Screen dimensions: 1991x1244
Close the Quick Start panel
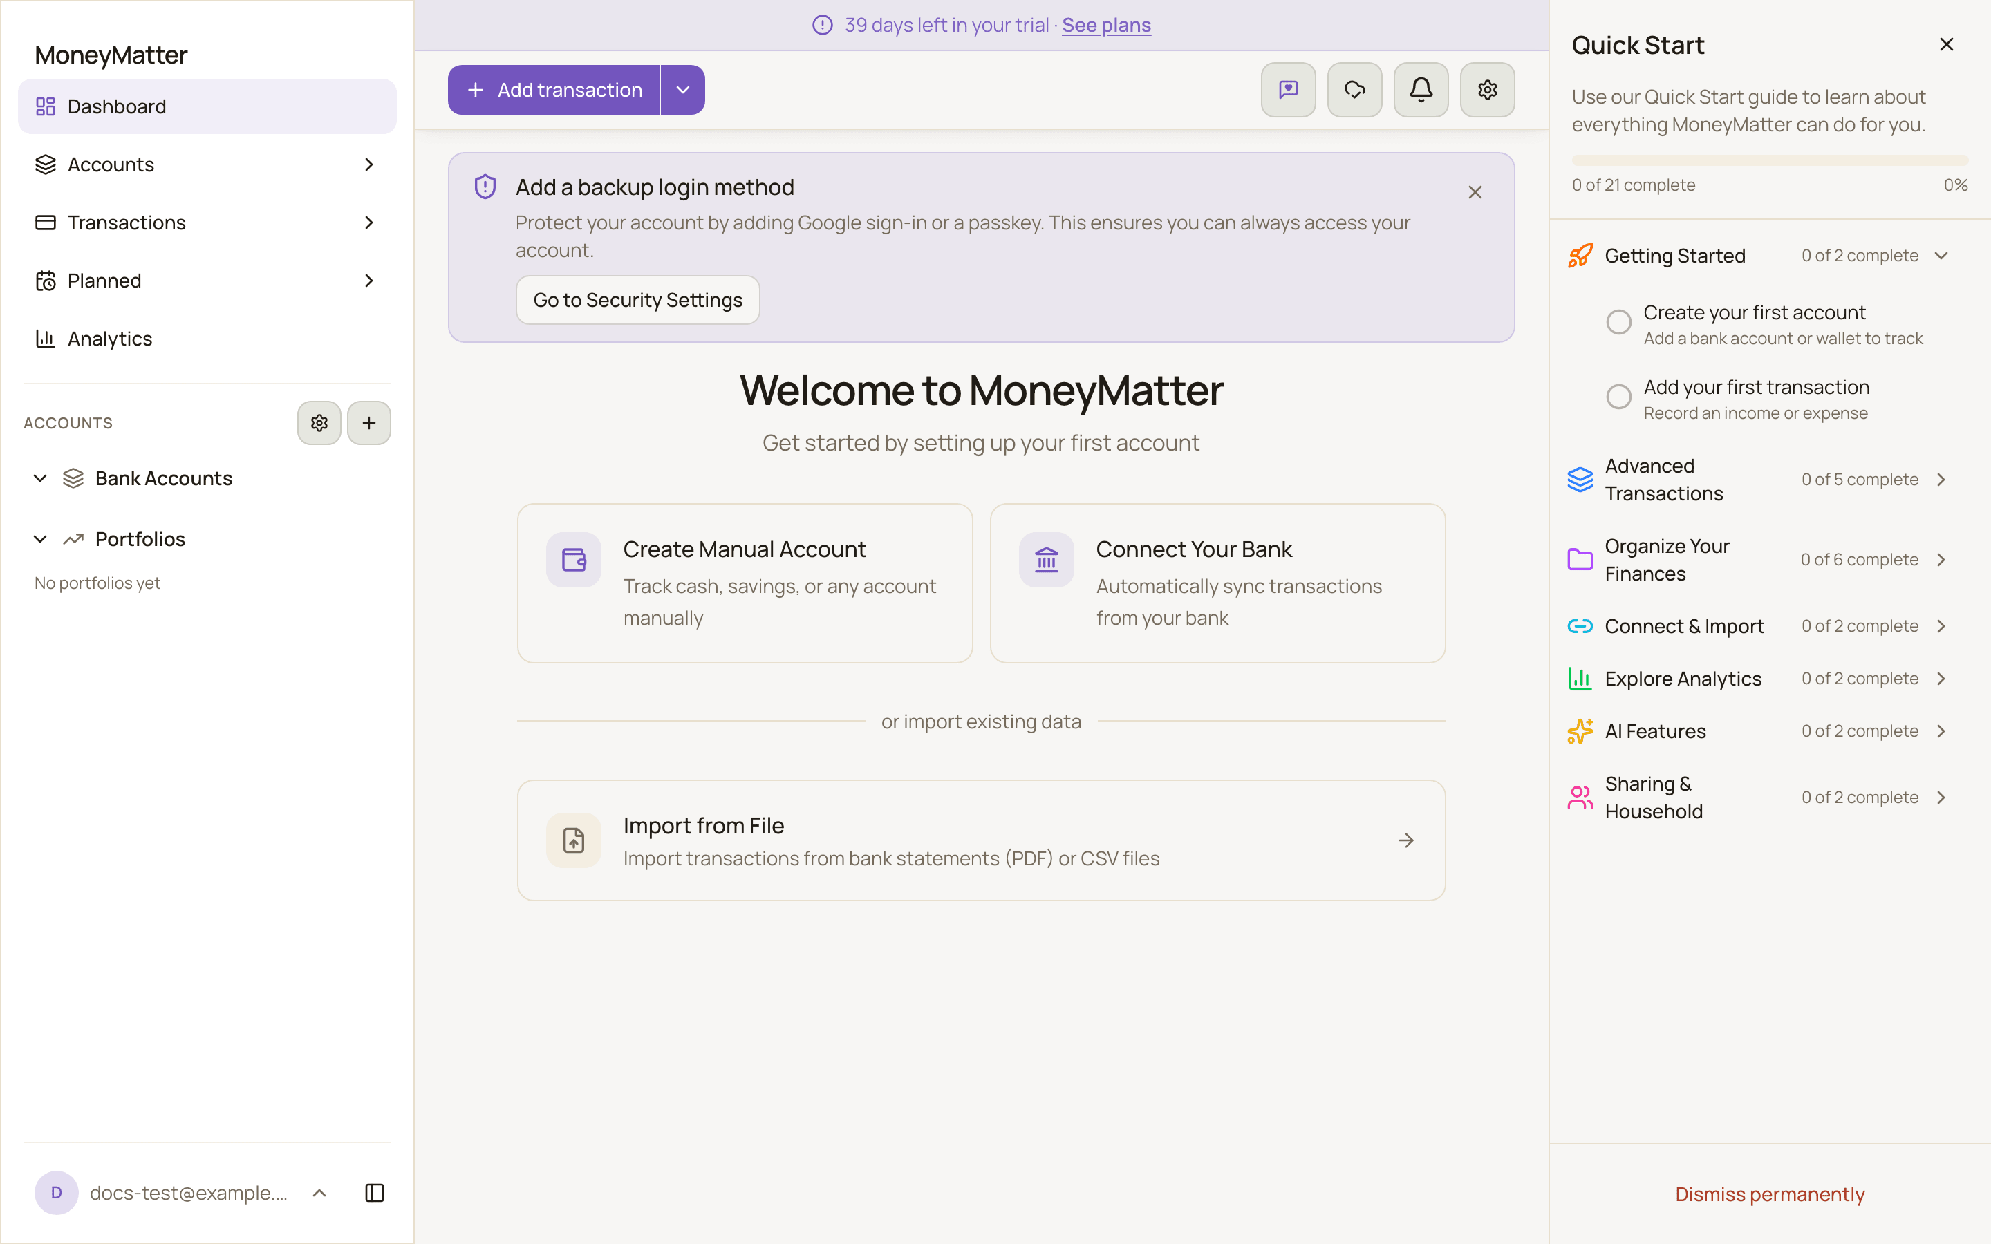[x=1947, y=44]
